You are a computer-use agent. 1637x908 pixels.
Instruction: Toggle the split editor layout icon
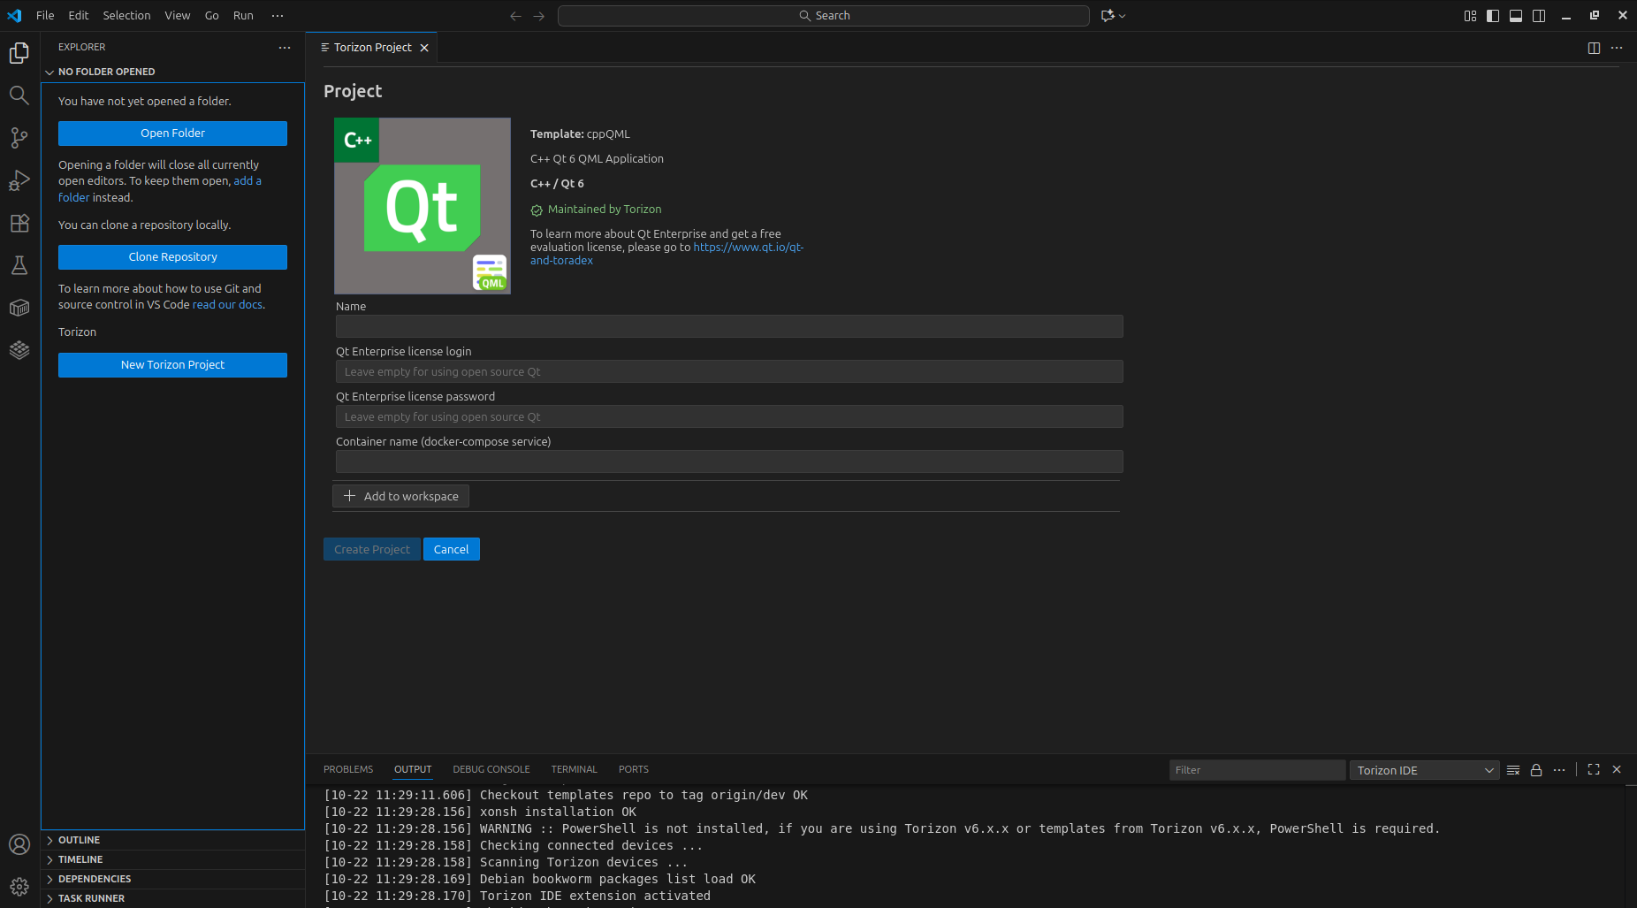click(x=1594, y=48)
